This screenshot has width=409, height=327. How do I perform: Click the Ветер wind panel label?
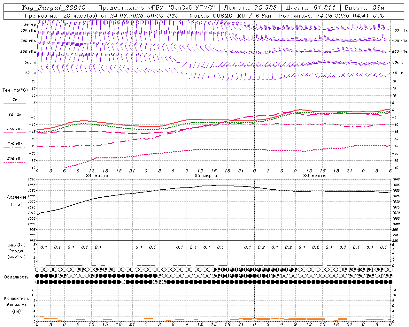click(x=29, y=24)
